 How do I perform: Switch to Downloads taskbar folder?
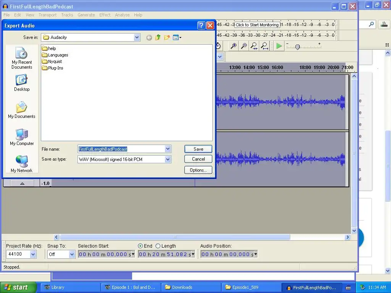(x=191, y=287)
